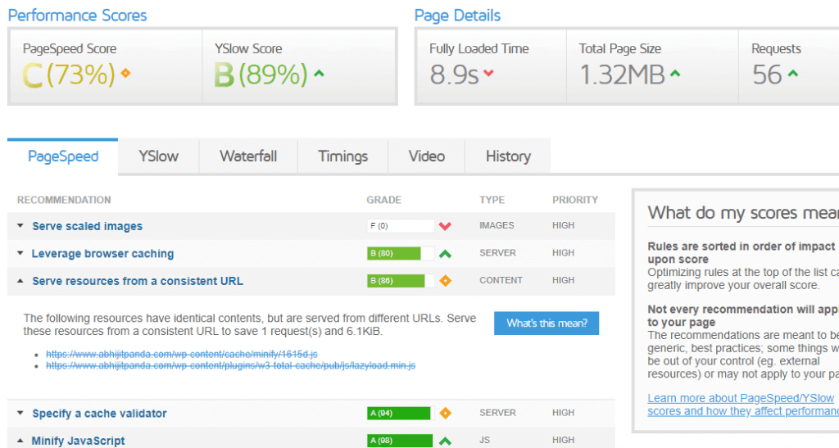
Task: Click the green up arrow in Leverage browser caching row
Action: tap(445, 254)
